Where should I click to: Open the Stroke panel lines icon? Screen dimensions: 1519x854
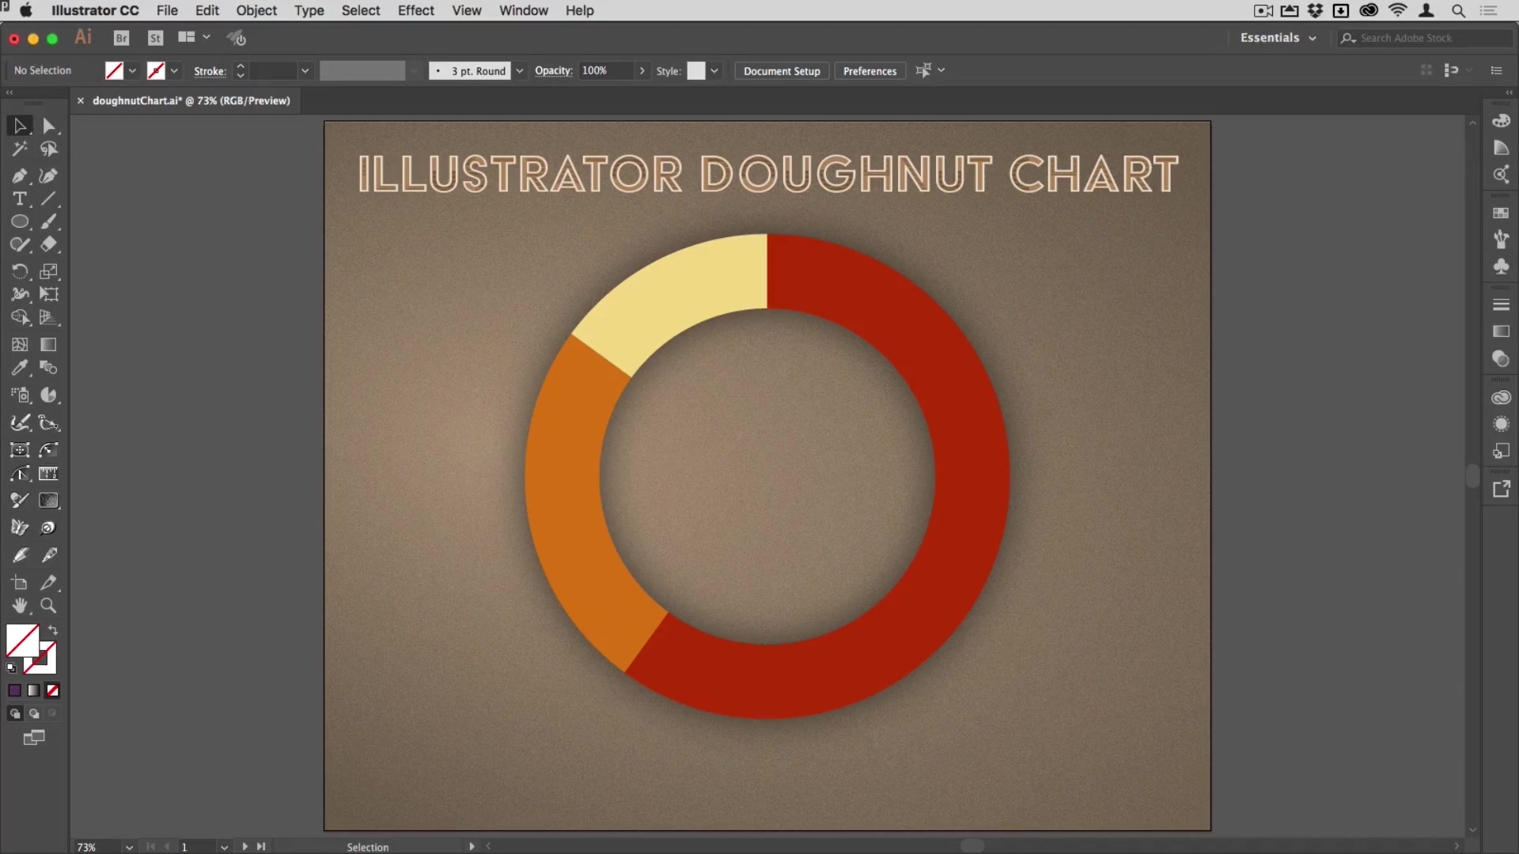[x=1501, y=304]
